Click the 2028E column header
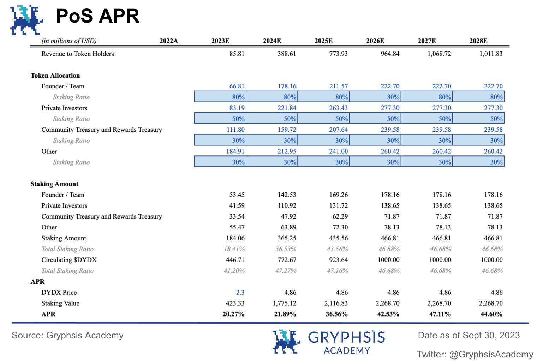Viewport: 543px width, 362px height. point(478,41)
